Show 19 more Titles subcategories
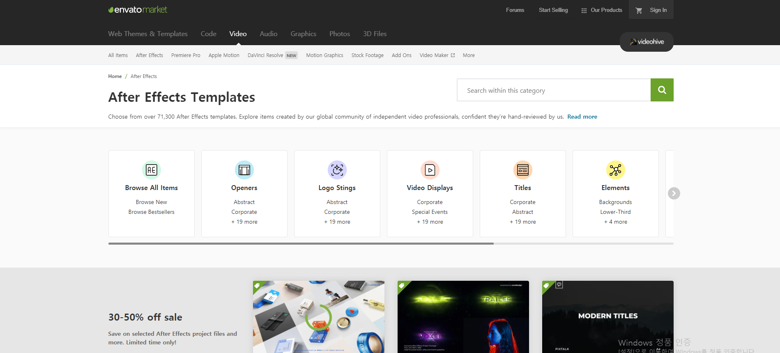Viewport: 780px width, 353px height. 523,222
